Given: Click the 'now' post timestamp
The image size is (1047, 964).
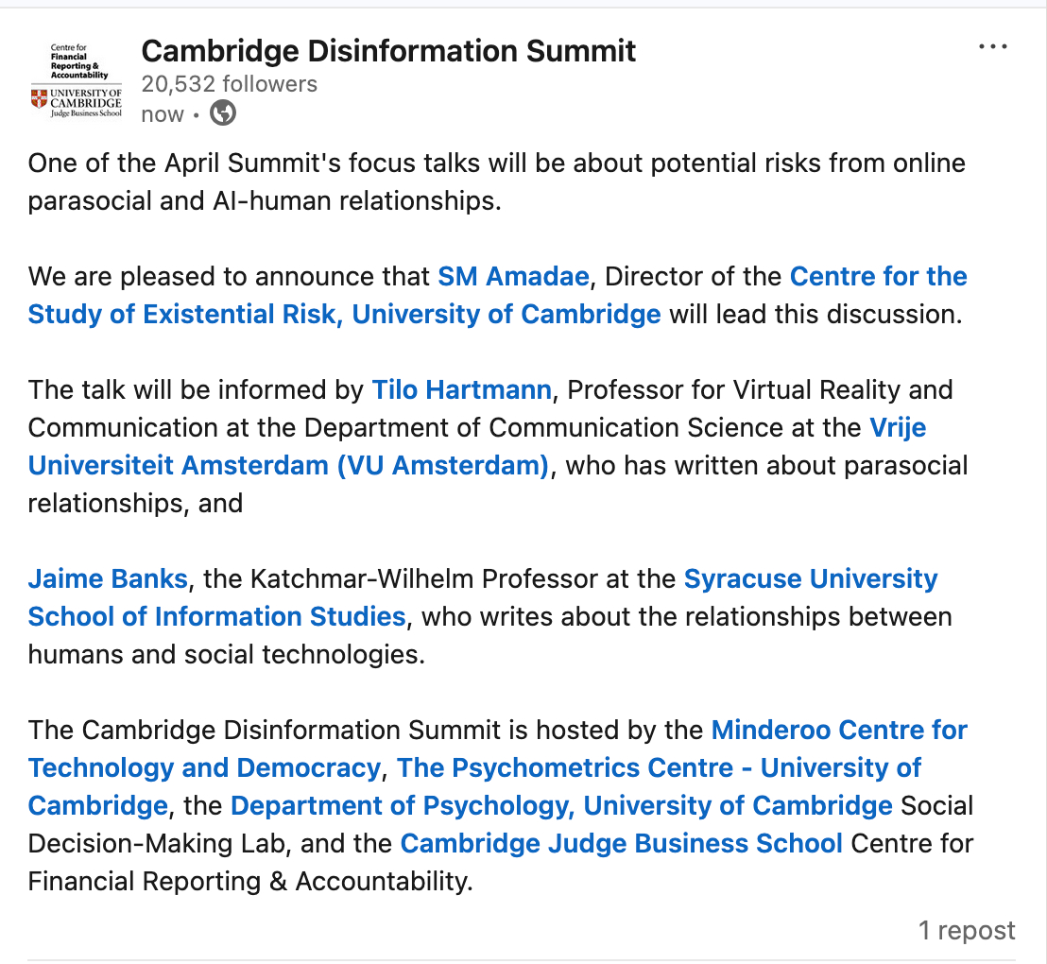Looking at the screenshot, I should [162, 114].
